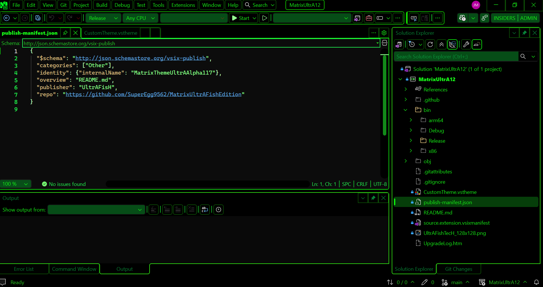Viewport: 543px width, 287px height.
Task: Select source.extension.vsixmanifest file
Action: coord(457,223)
